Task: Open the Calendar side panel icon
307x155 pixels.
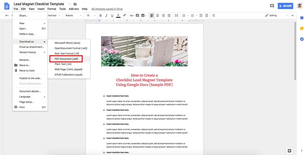Action: 302,18
